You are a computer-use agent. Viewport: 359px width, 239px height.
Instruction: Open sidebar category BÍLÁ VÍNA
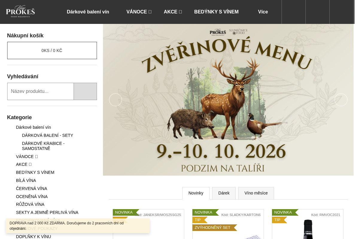(26, 180)
